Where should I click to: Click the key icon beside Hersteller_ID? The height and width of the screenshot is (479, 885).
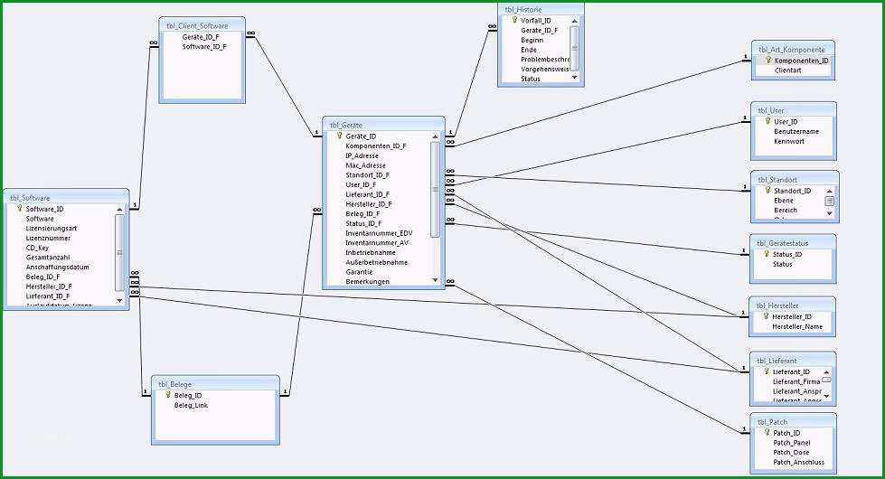(766, 316)
